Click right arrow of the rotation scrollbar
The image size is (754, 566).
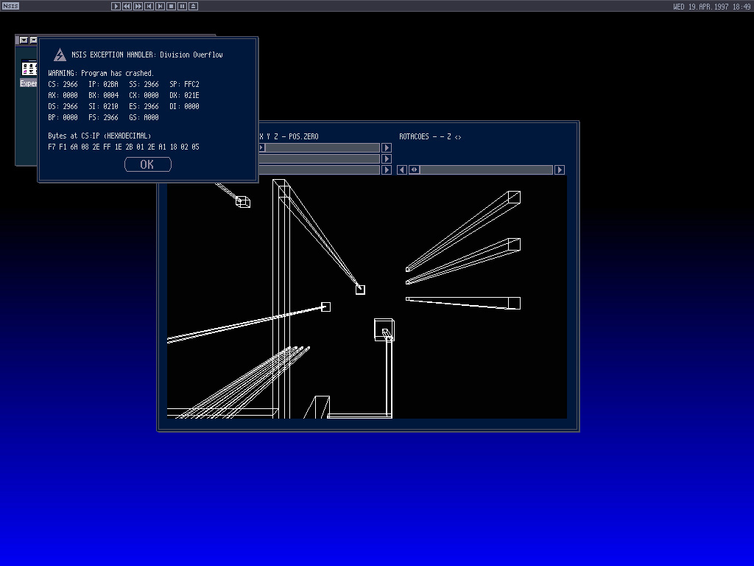click(x=560, y=170)
